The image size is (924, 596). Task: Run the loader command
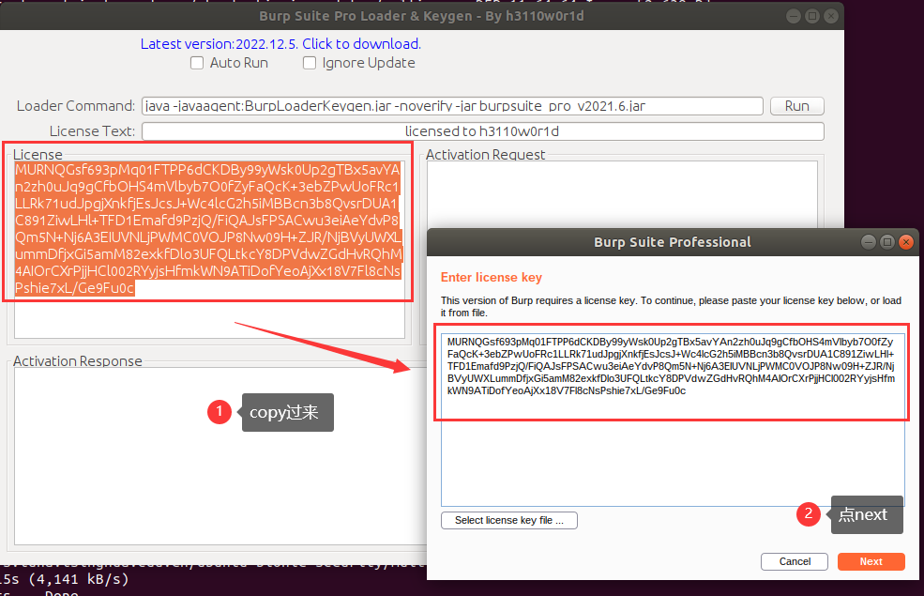pos(796,106)
